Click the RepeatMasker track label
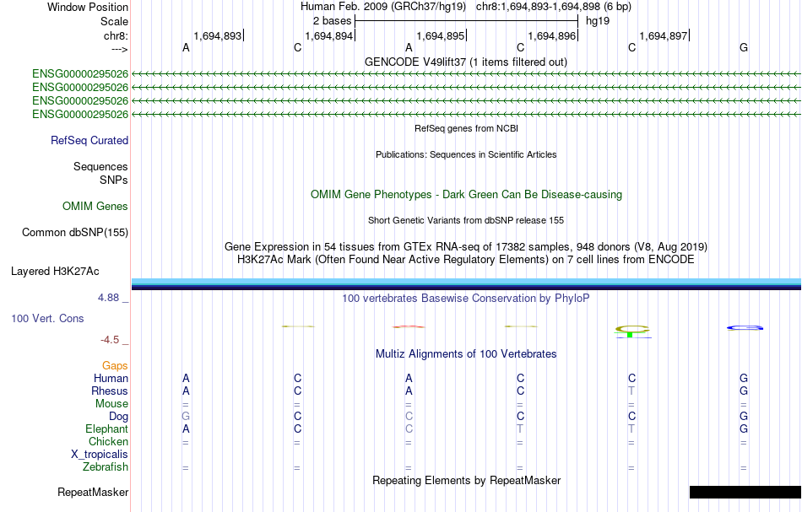This screenshot has height=512, width=802. click(x=93, y=493)
